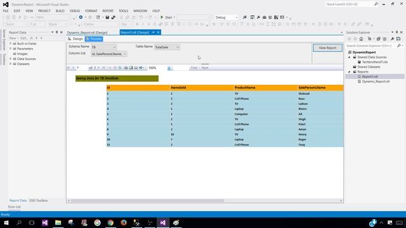The width and height of the screenshot is (406, 228).
Task: Select Dynamic_Report.rdl in Solution Explorer
Action: coord(376,82)
